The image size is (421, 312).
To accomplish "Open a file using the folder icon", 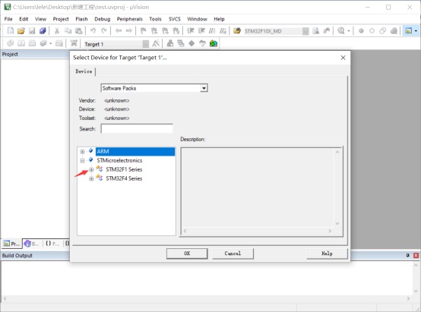I will click(x=21, y=31).
